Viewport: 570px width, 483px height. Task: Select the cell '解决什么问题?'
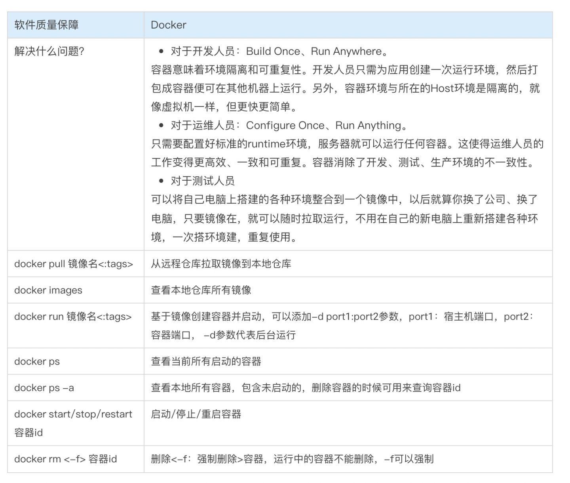[x=75, y=144]
